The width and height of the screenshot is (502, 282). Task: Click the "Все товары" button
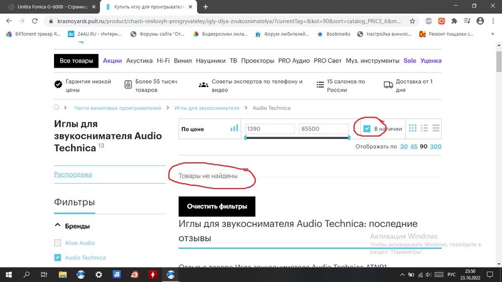(x=76, y=61)
